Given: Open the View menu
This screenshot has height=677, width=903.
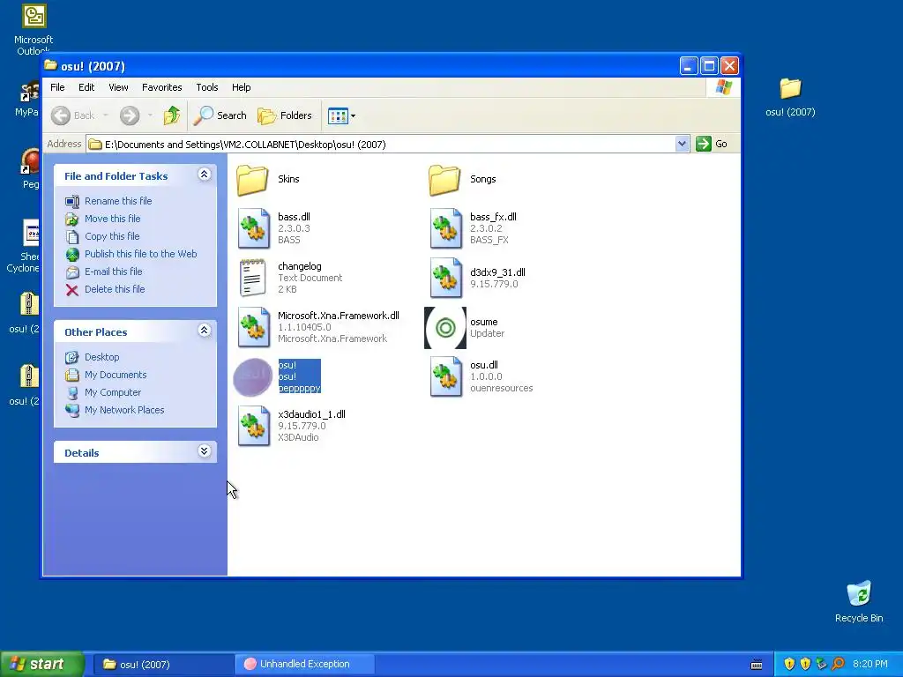Looking at the screenshot, I should coord(118,87).
